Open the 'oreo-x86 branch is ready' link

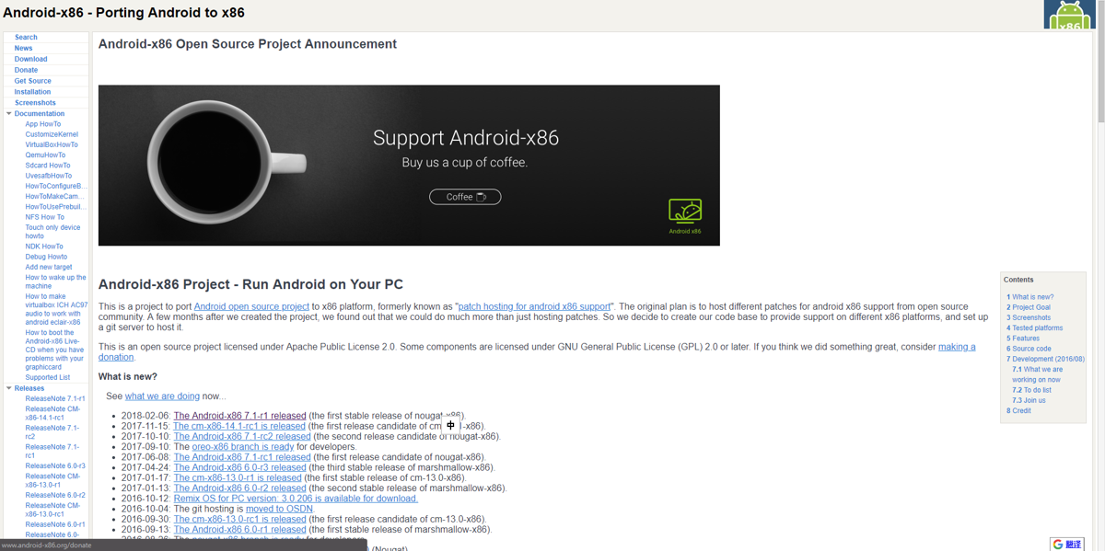tap(243, 447)
